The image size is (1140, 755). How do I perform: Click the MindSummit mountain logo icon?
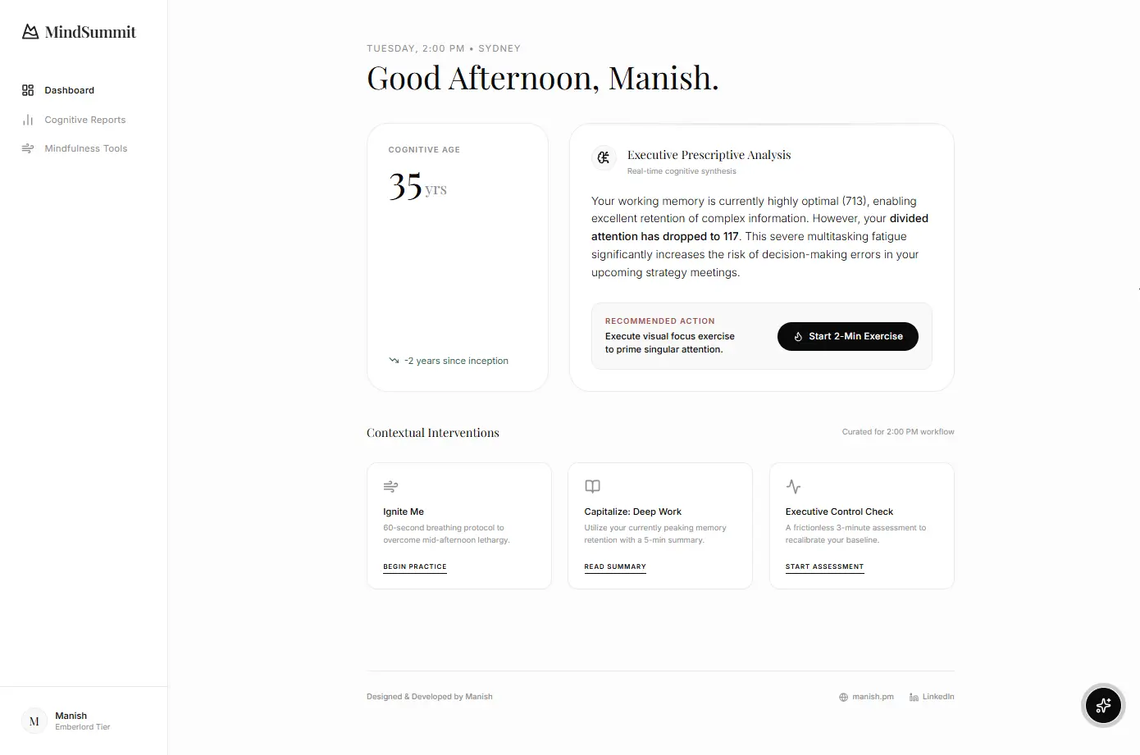click(30, 31)
